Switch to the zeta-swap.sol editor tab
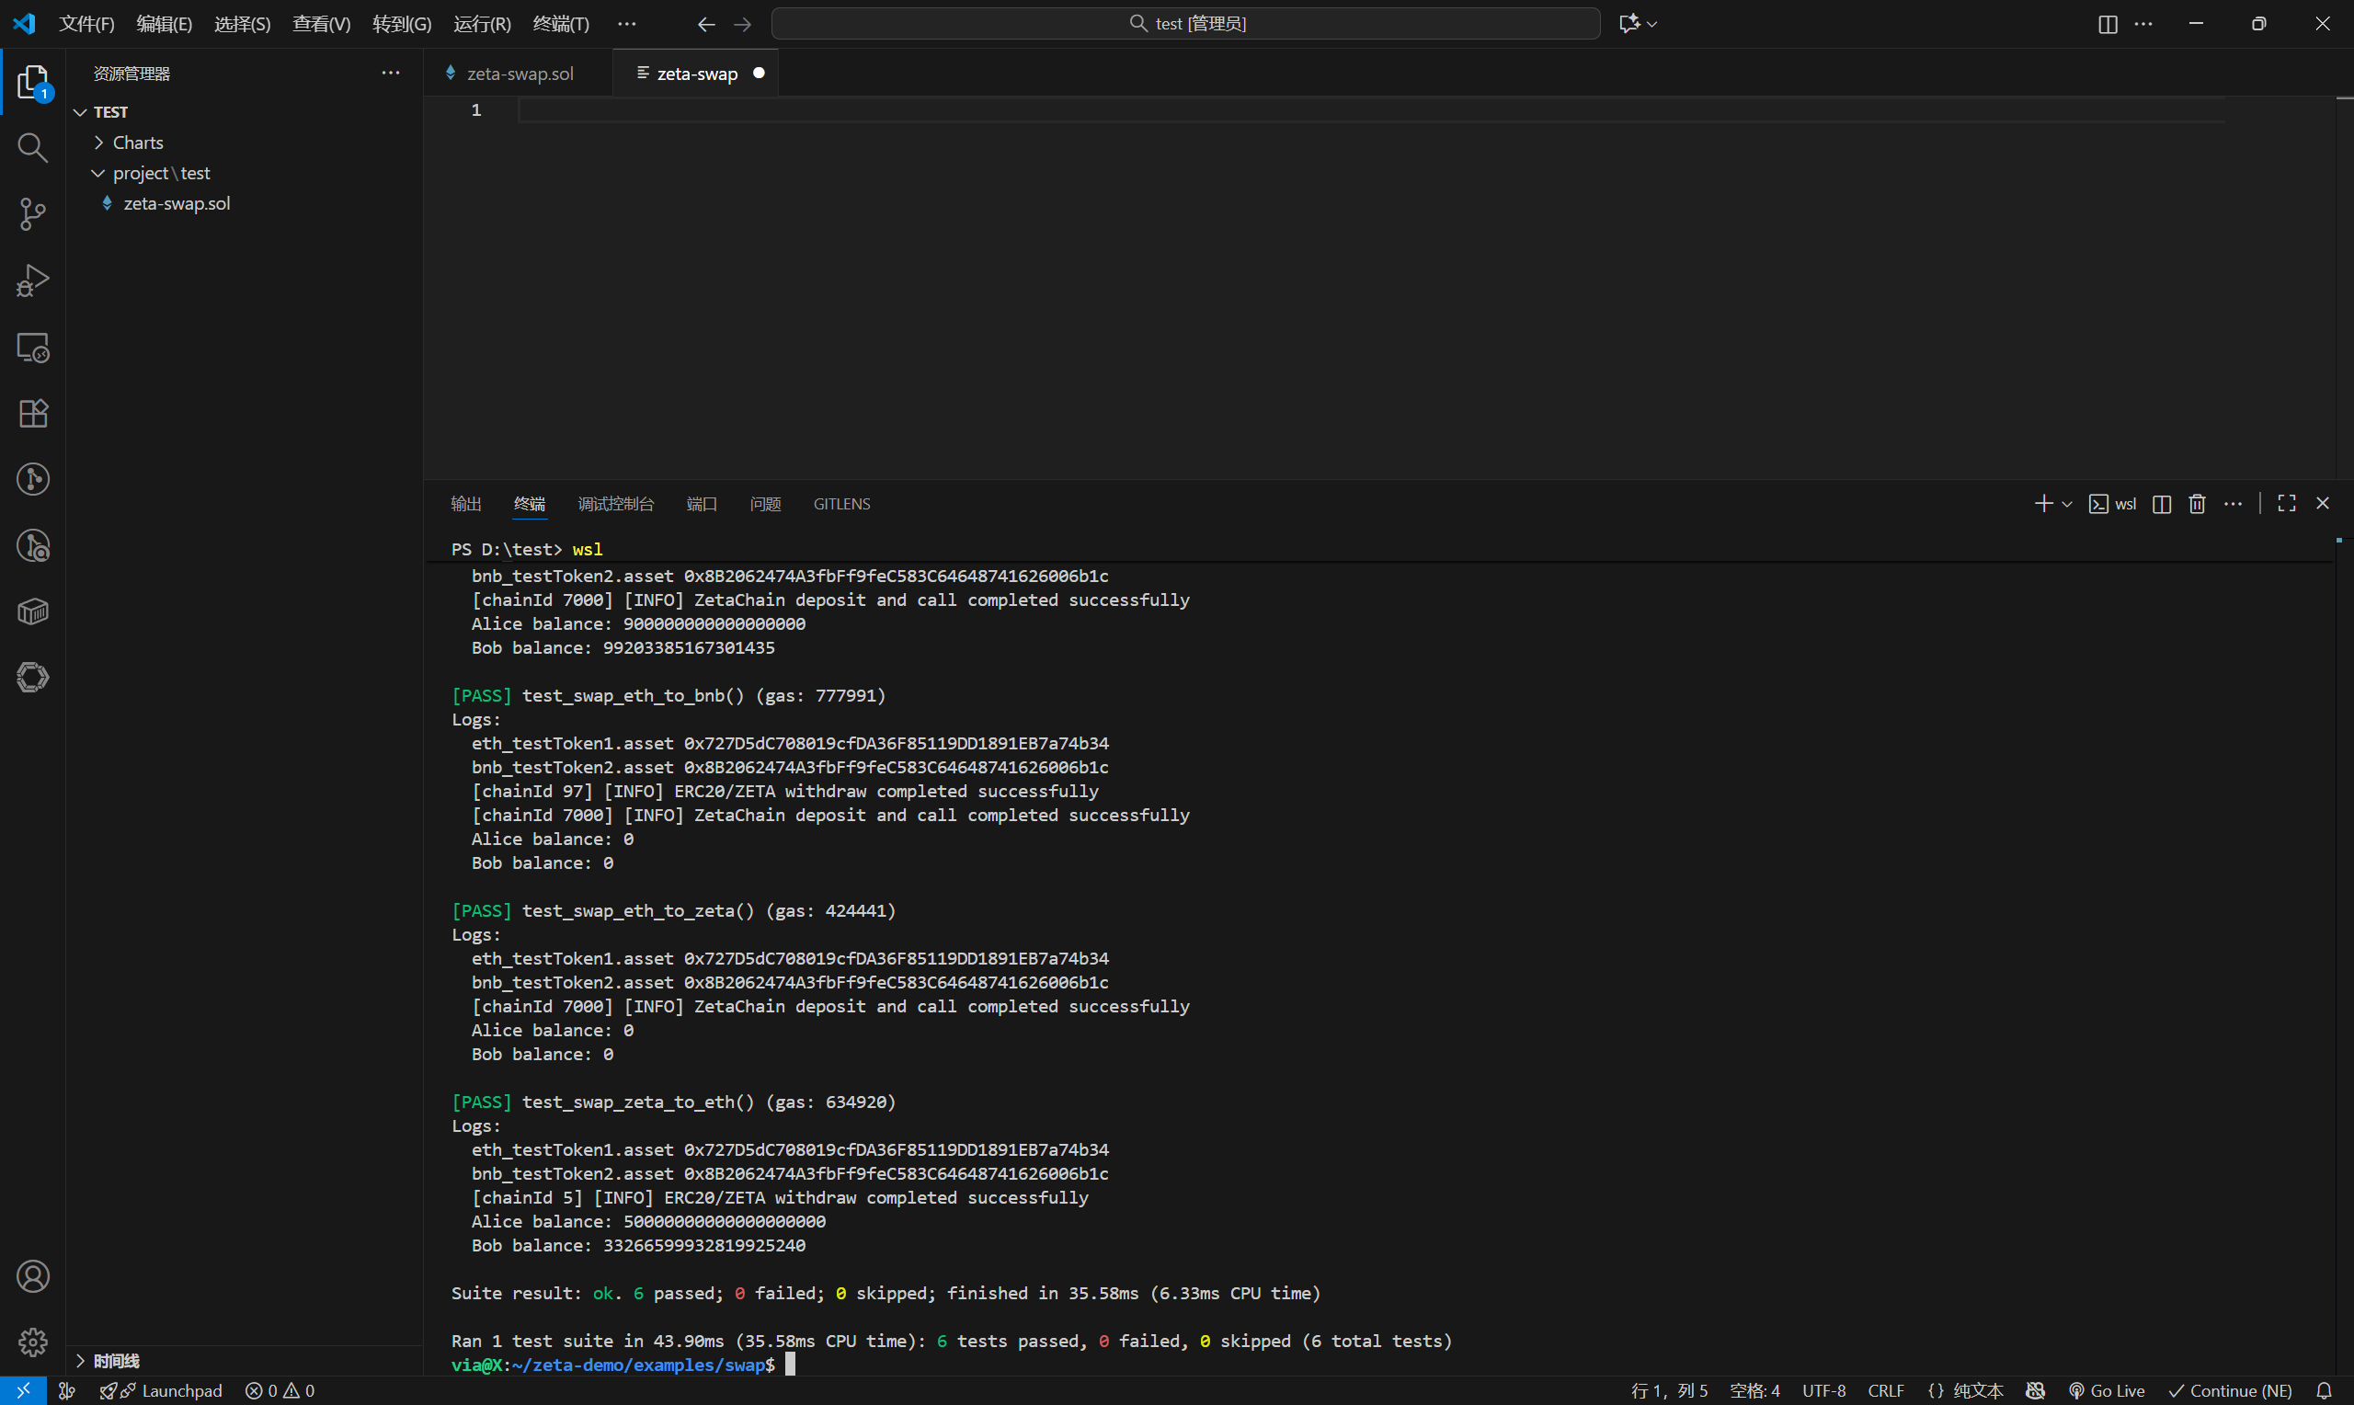This screenshot has height=1405, width=2354. (x=519, y=73)
